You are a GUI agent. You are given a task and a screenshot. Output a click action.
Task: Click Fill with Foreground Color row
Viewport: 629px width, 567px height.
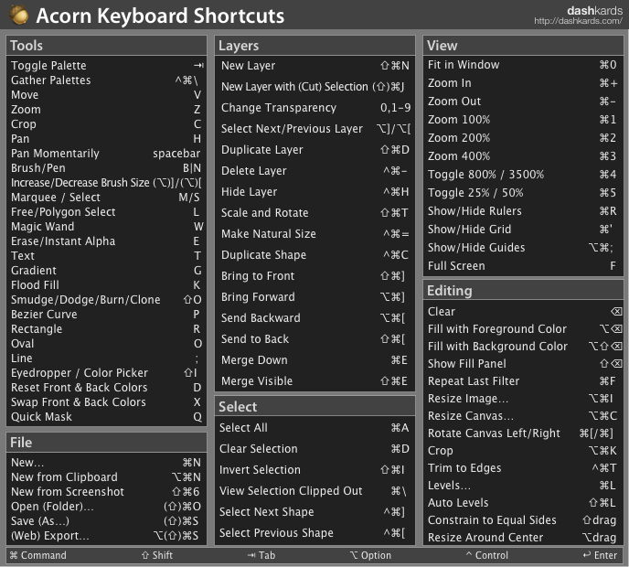523,329
